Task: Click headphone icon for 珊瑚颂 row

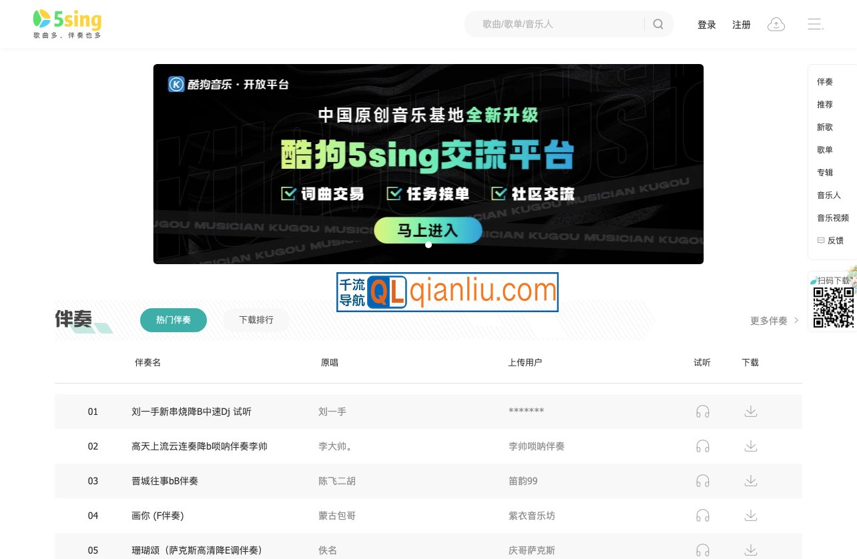Action: [703, 550]
